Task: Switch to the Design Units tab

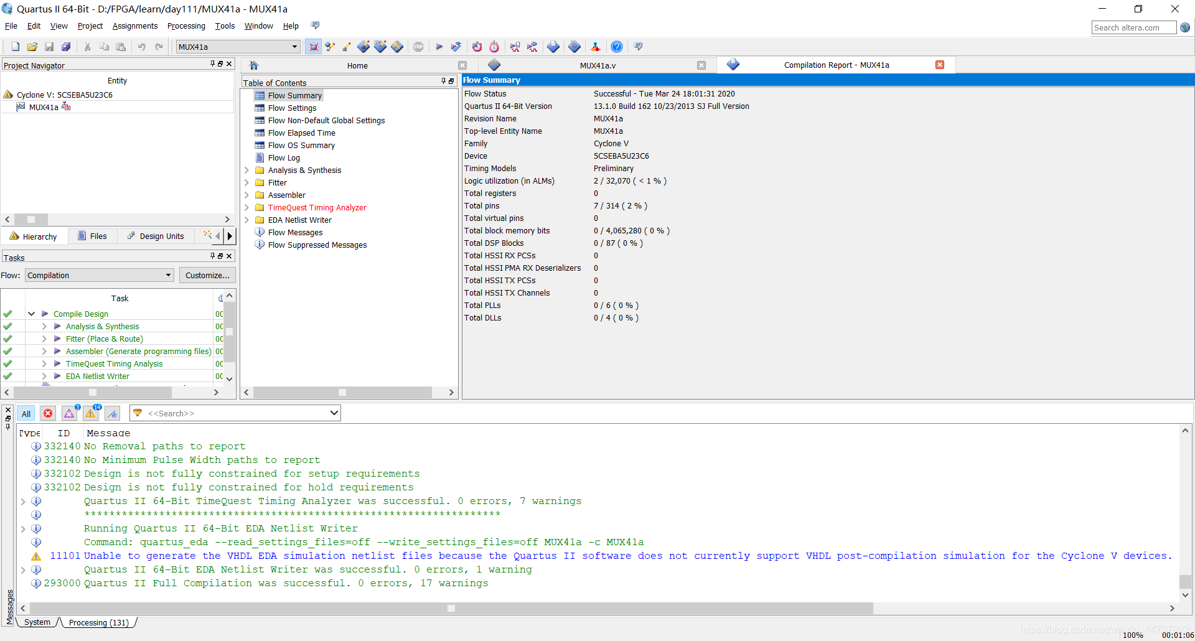Action: point(156,236)
